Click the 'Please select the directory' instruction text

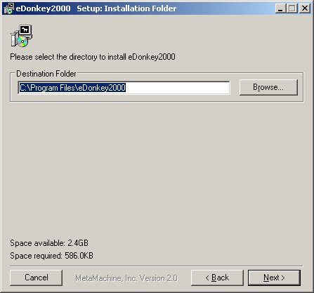pyautogui.click(x=93, y=57)
